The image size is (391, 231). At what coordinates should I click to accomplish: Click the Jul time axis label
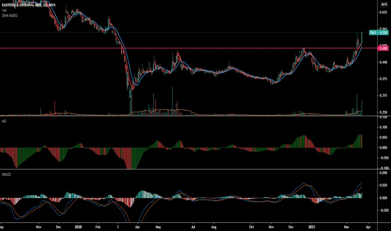(x=193, y=227)
